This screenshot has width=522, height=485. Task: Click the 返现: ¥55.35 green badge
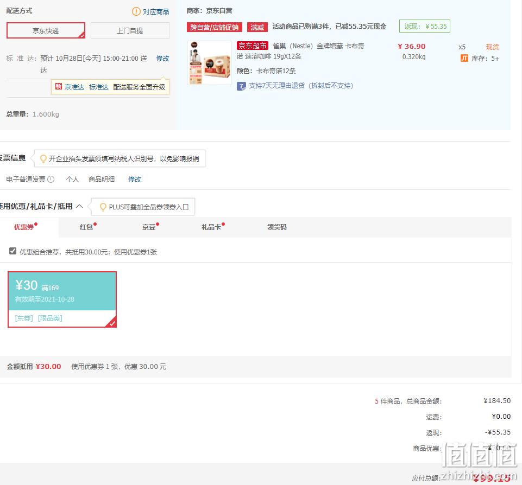point(425,26)
